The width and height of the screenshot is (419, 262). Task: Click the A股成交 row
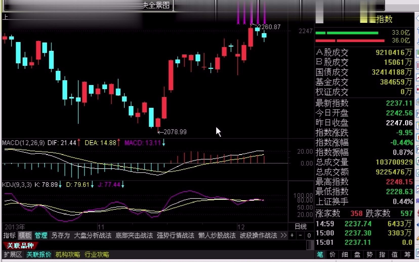[x=364, y=52]
